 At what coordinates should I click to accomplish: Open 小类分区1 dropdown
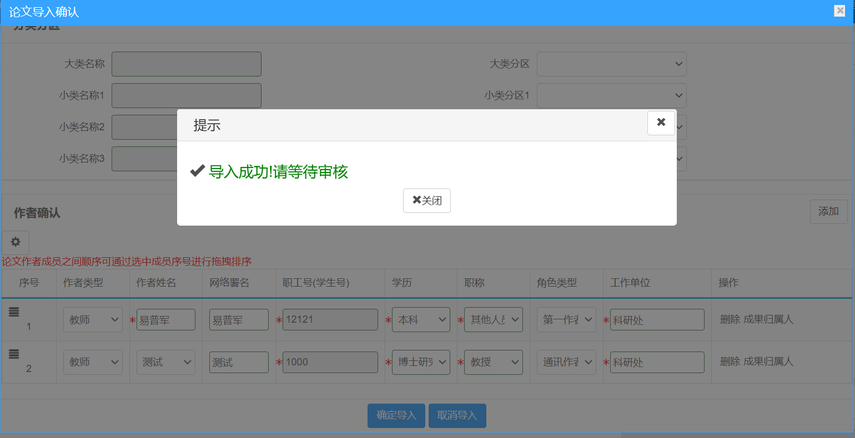click(611, 96)
